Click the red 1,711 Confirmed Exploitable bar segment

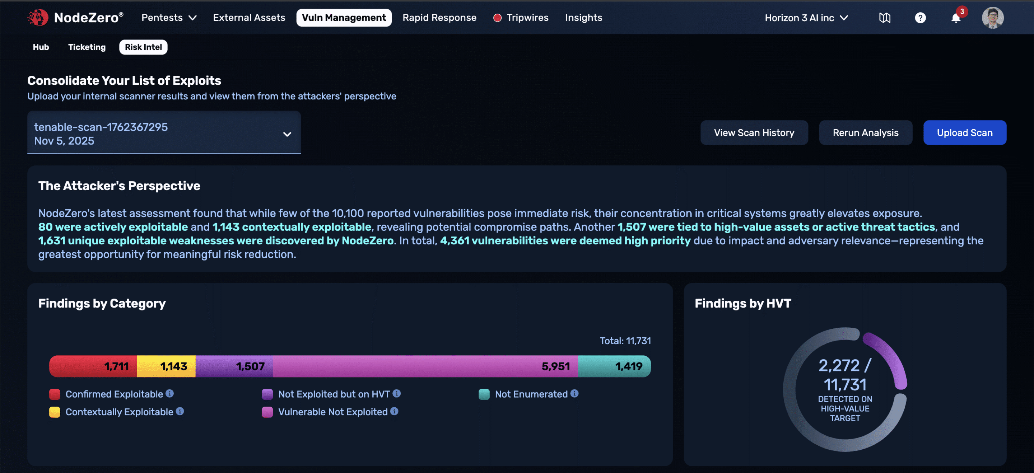tap(92, 366)
